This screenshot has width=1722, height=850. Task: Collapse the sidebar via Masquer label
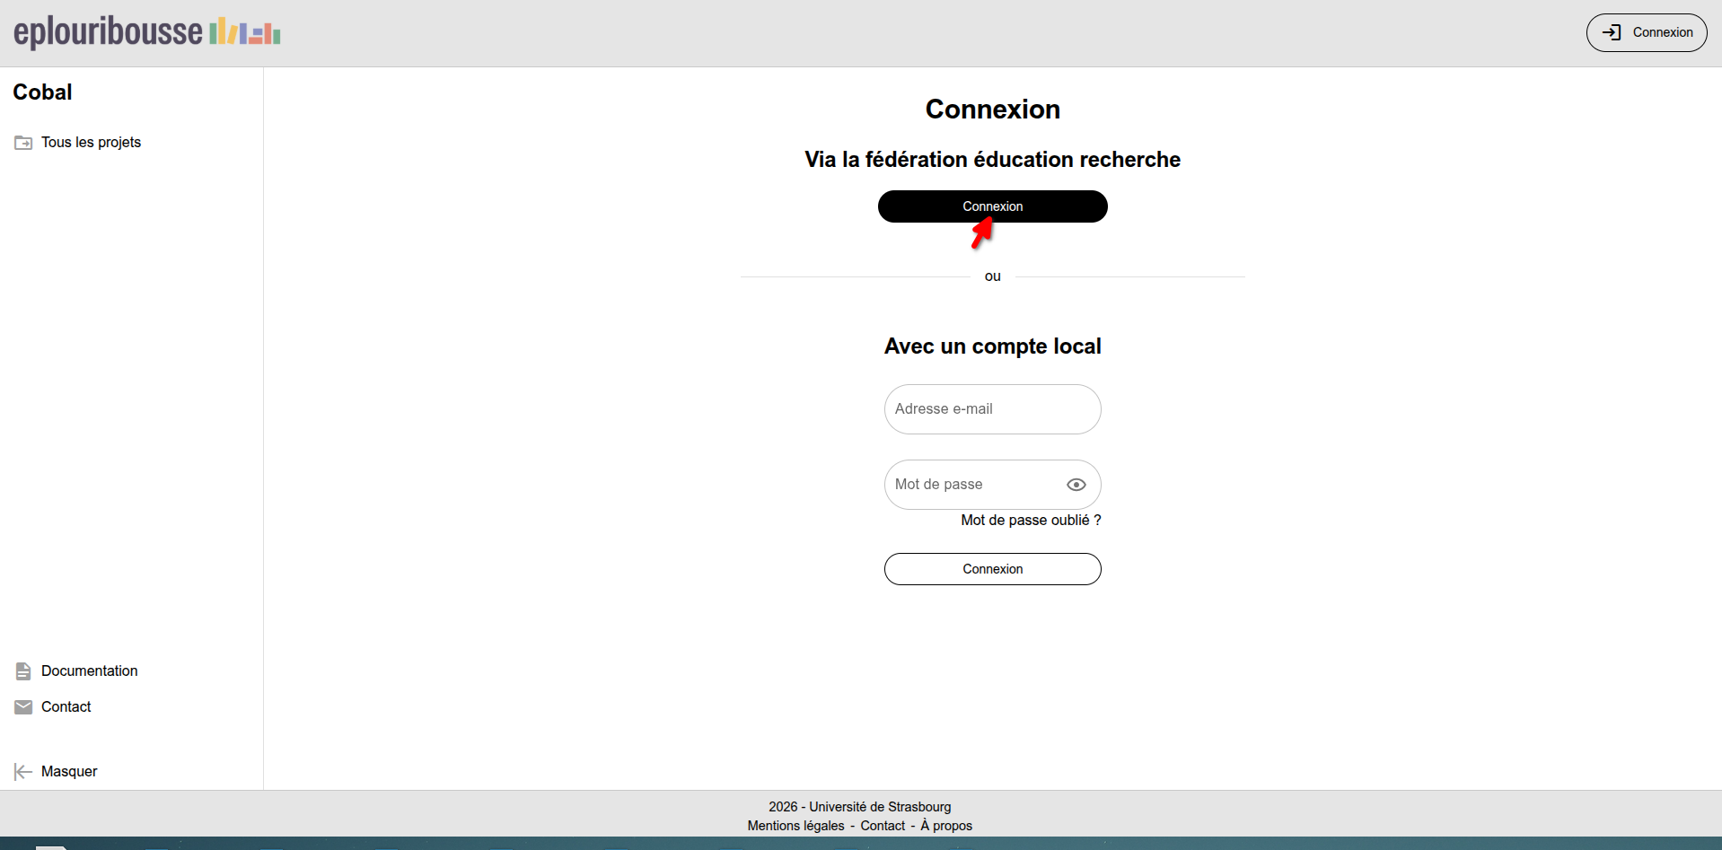point(69,772)
